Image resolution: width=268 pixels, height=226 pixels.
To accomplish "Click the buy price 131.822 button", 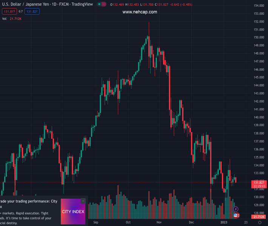I will (x=32, y=12).
